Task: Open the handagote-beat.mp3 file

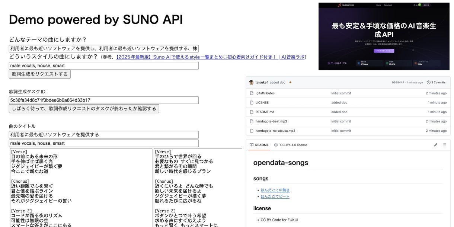Action: tap(271, 121)
